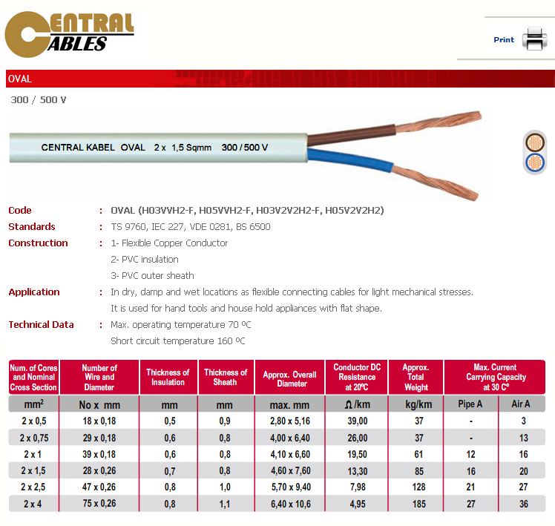Image resolution: width=555 pixels, height=526 pixels.
Task: Click the Pipe A sub-column heading
Action: [470, 404]
